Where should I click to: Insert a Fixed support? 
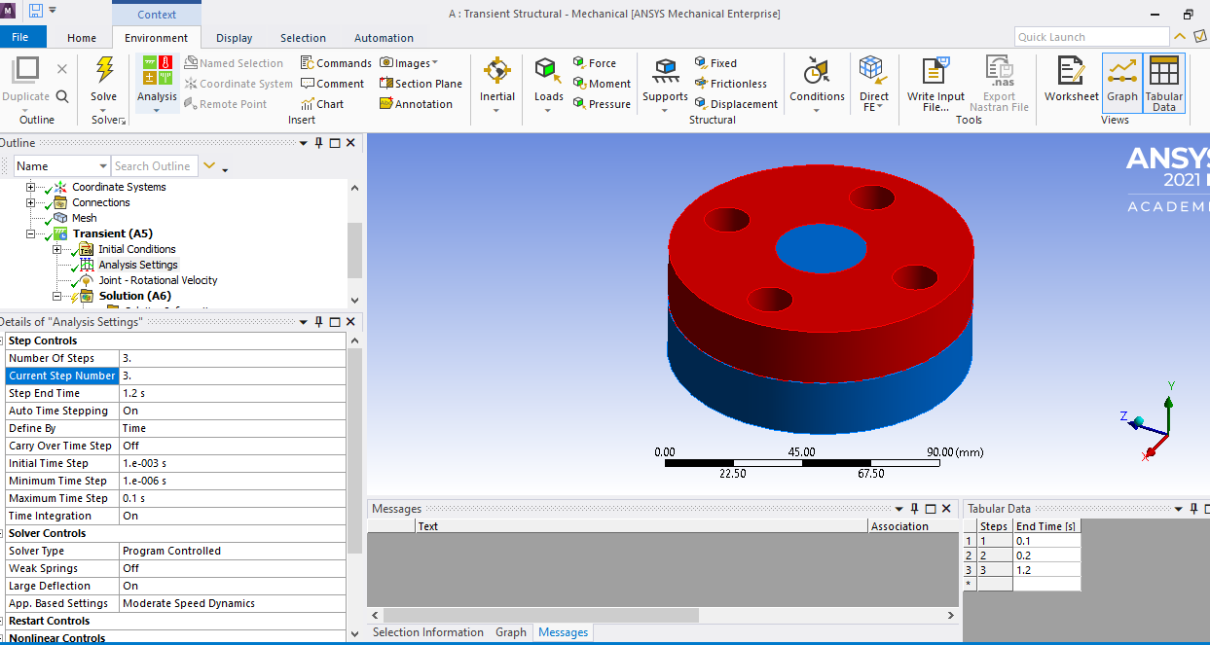(x=715, y=63)
